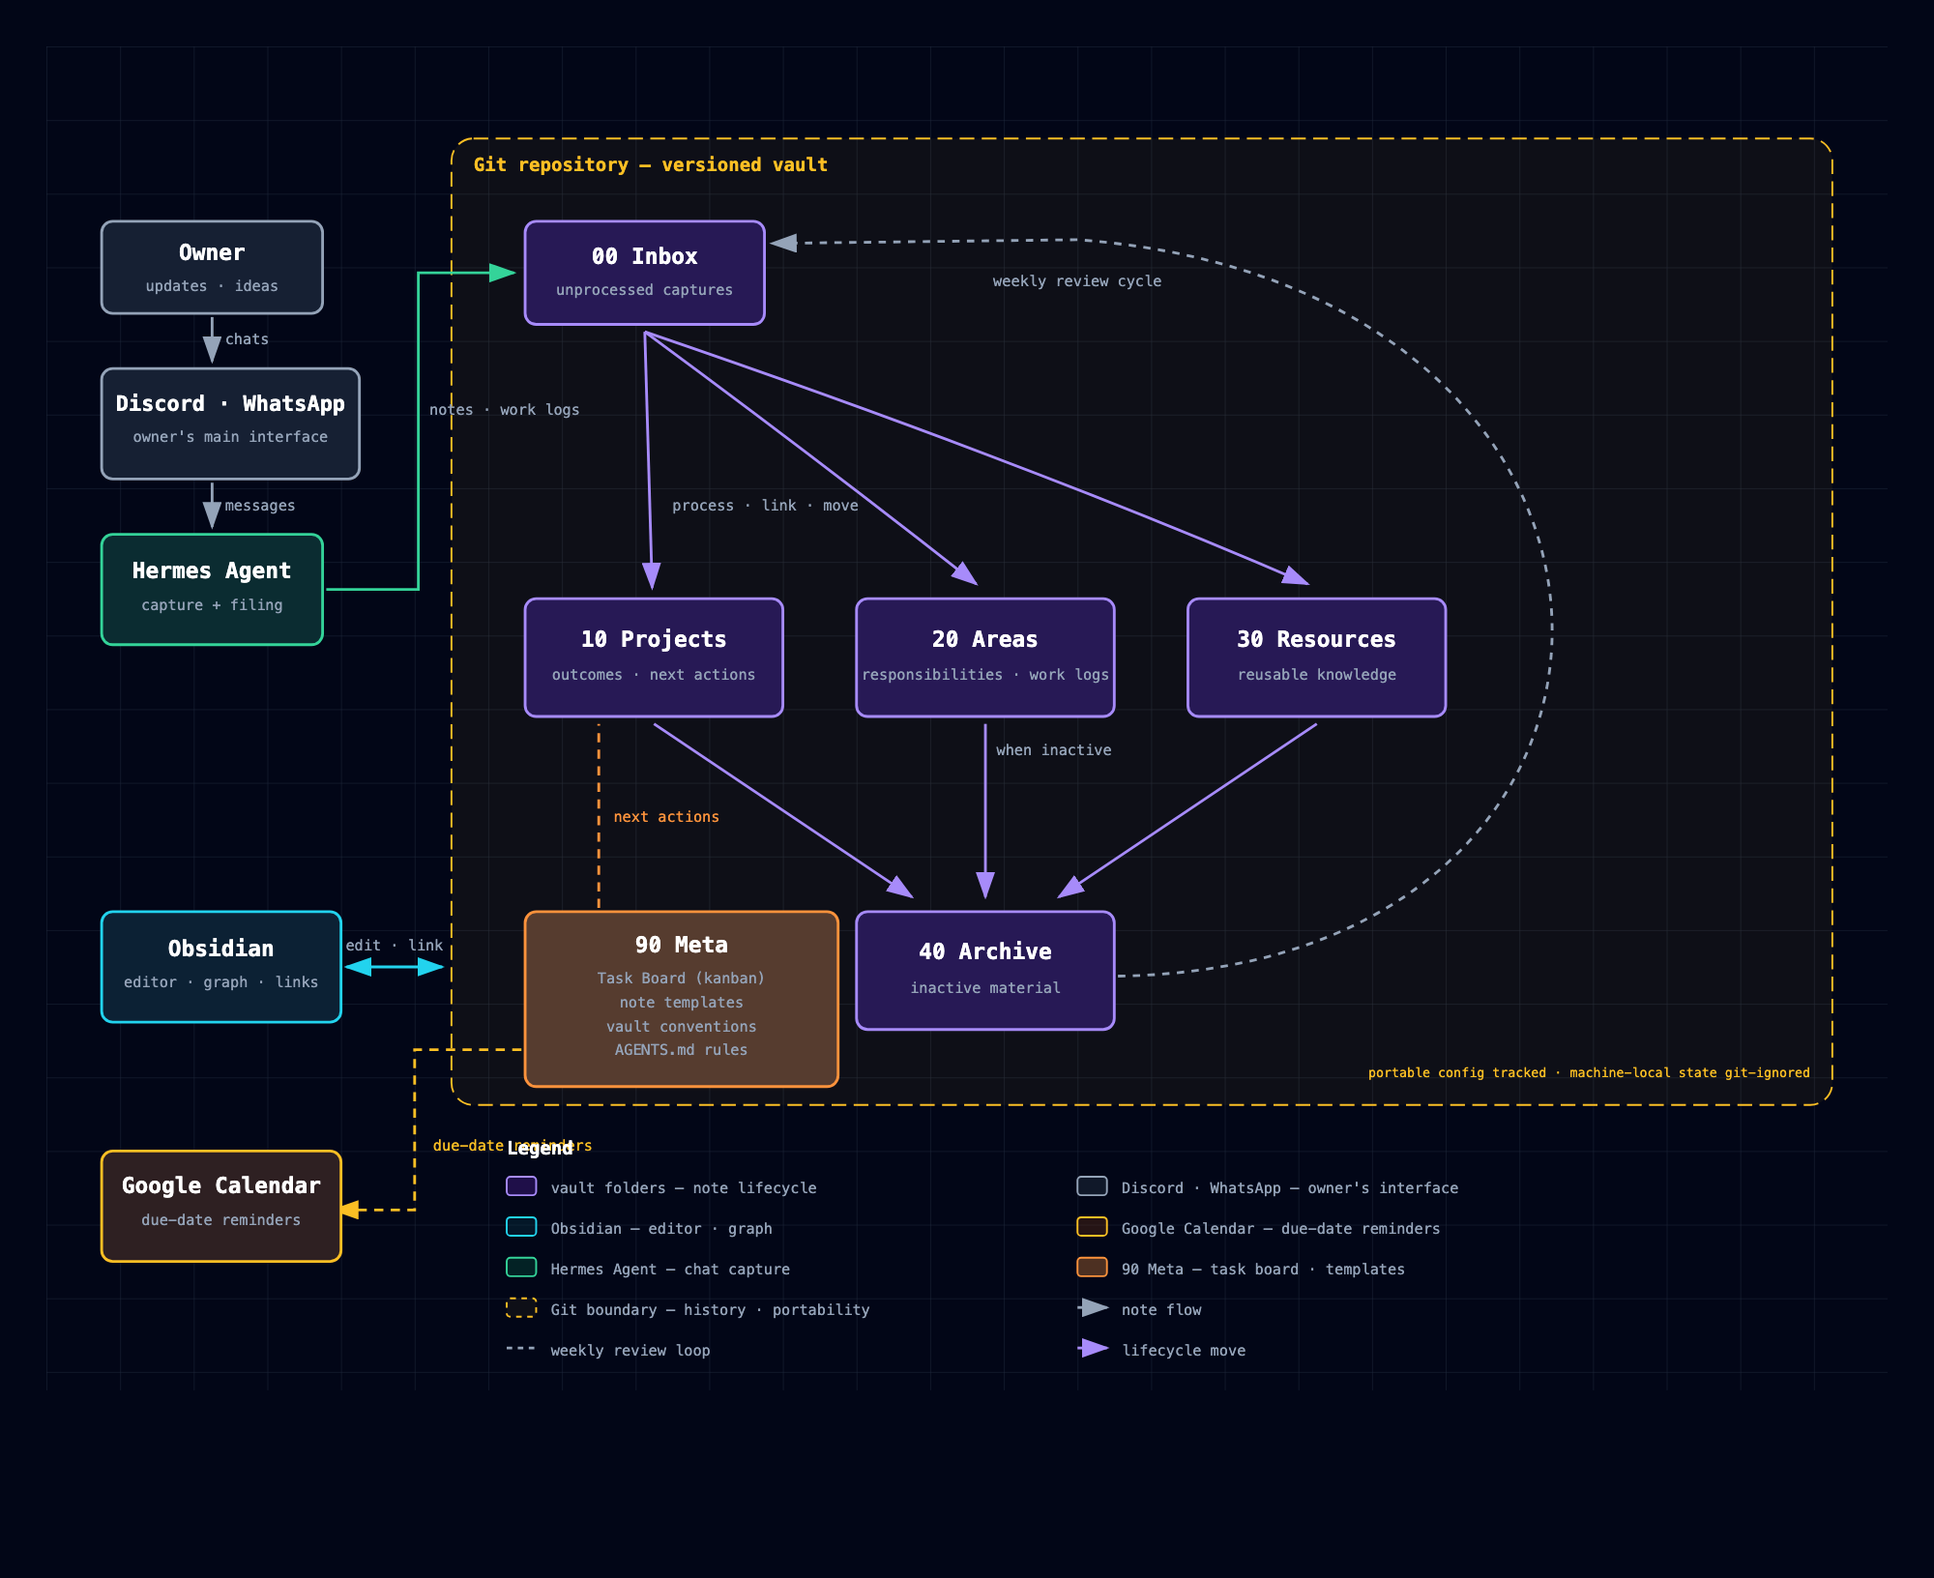Viewport: 1934px width, 1578px height.
Task: Open the 00 Inbox node
Action: pos(644,273)
